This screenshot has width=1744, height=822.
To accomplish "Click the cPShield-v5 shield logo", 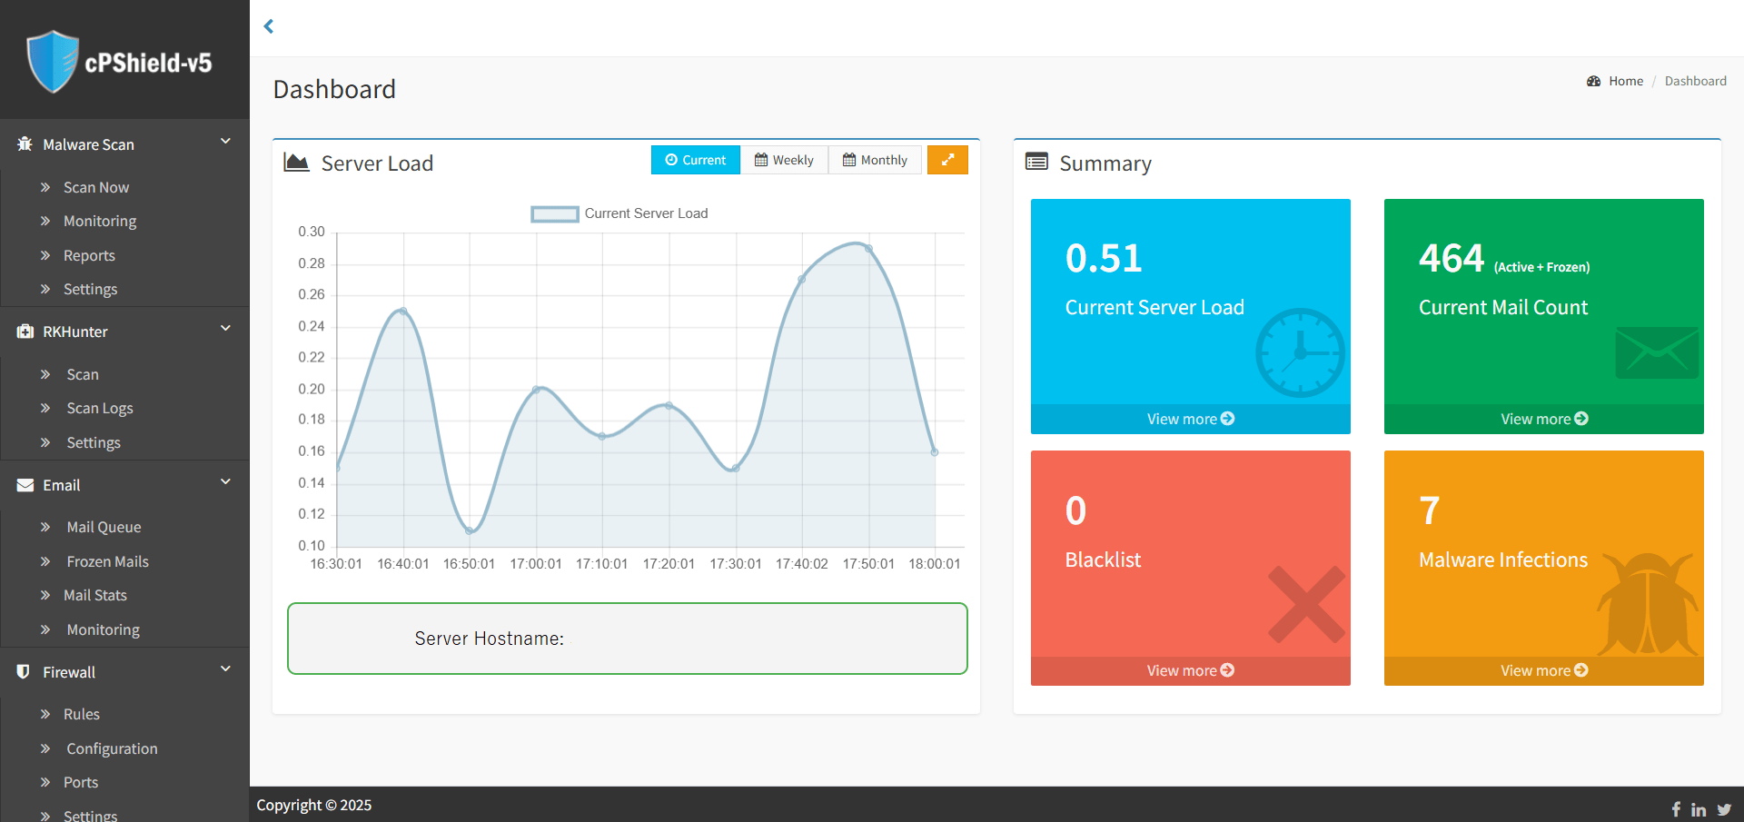I will coord(53,62).
